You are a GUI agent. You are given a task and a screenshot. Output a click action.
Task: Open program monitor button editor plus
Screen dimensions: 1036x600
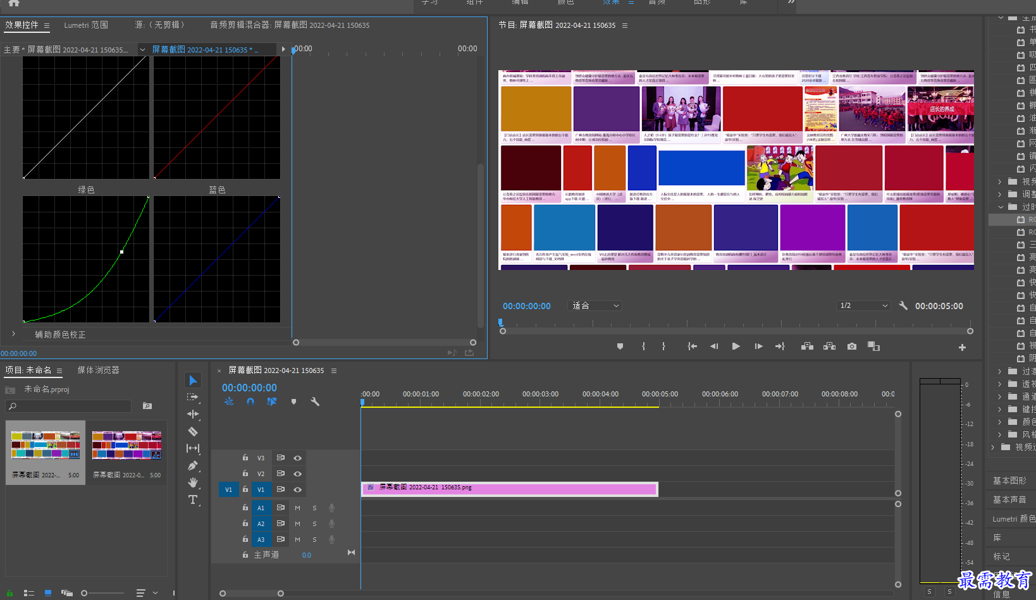click(x=962, y=347)
